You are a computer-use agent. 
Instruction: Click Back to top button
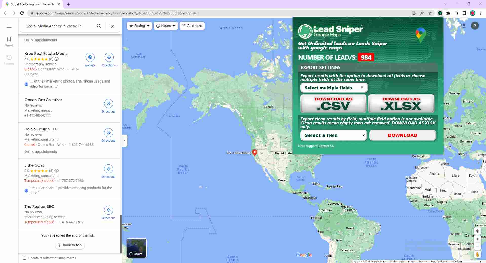point(70,245)
